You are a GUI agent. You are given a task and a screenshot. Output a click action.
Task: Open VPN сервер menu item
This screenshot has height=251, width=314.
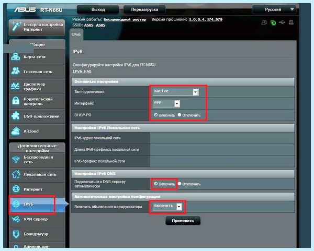coord(37,219)
